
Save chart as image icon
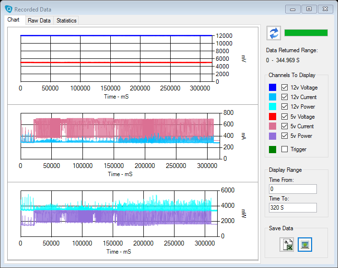(x=304, y=245)
